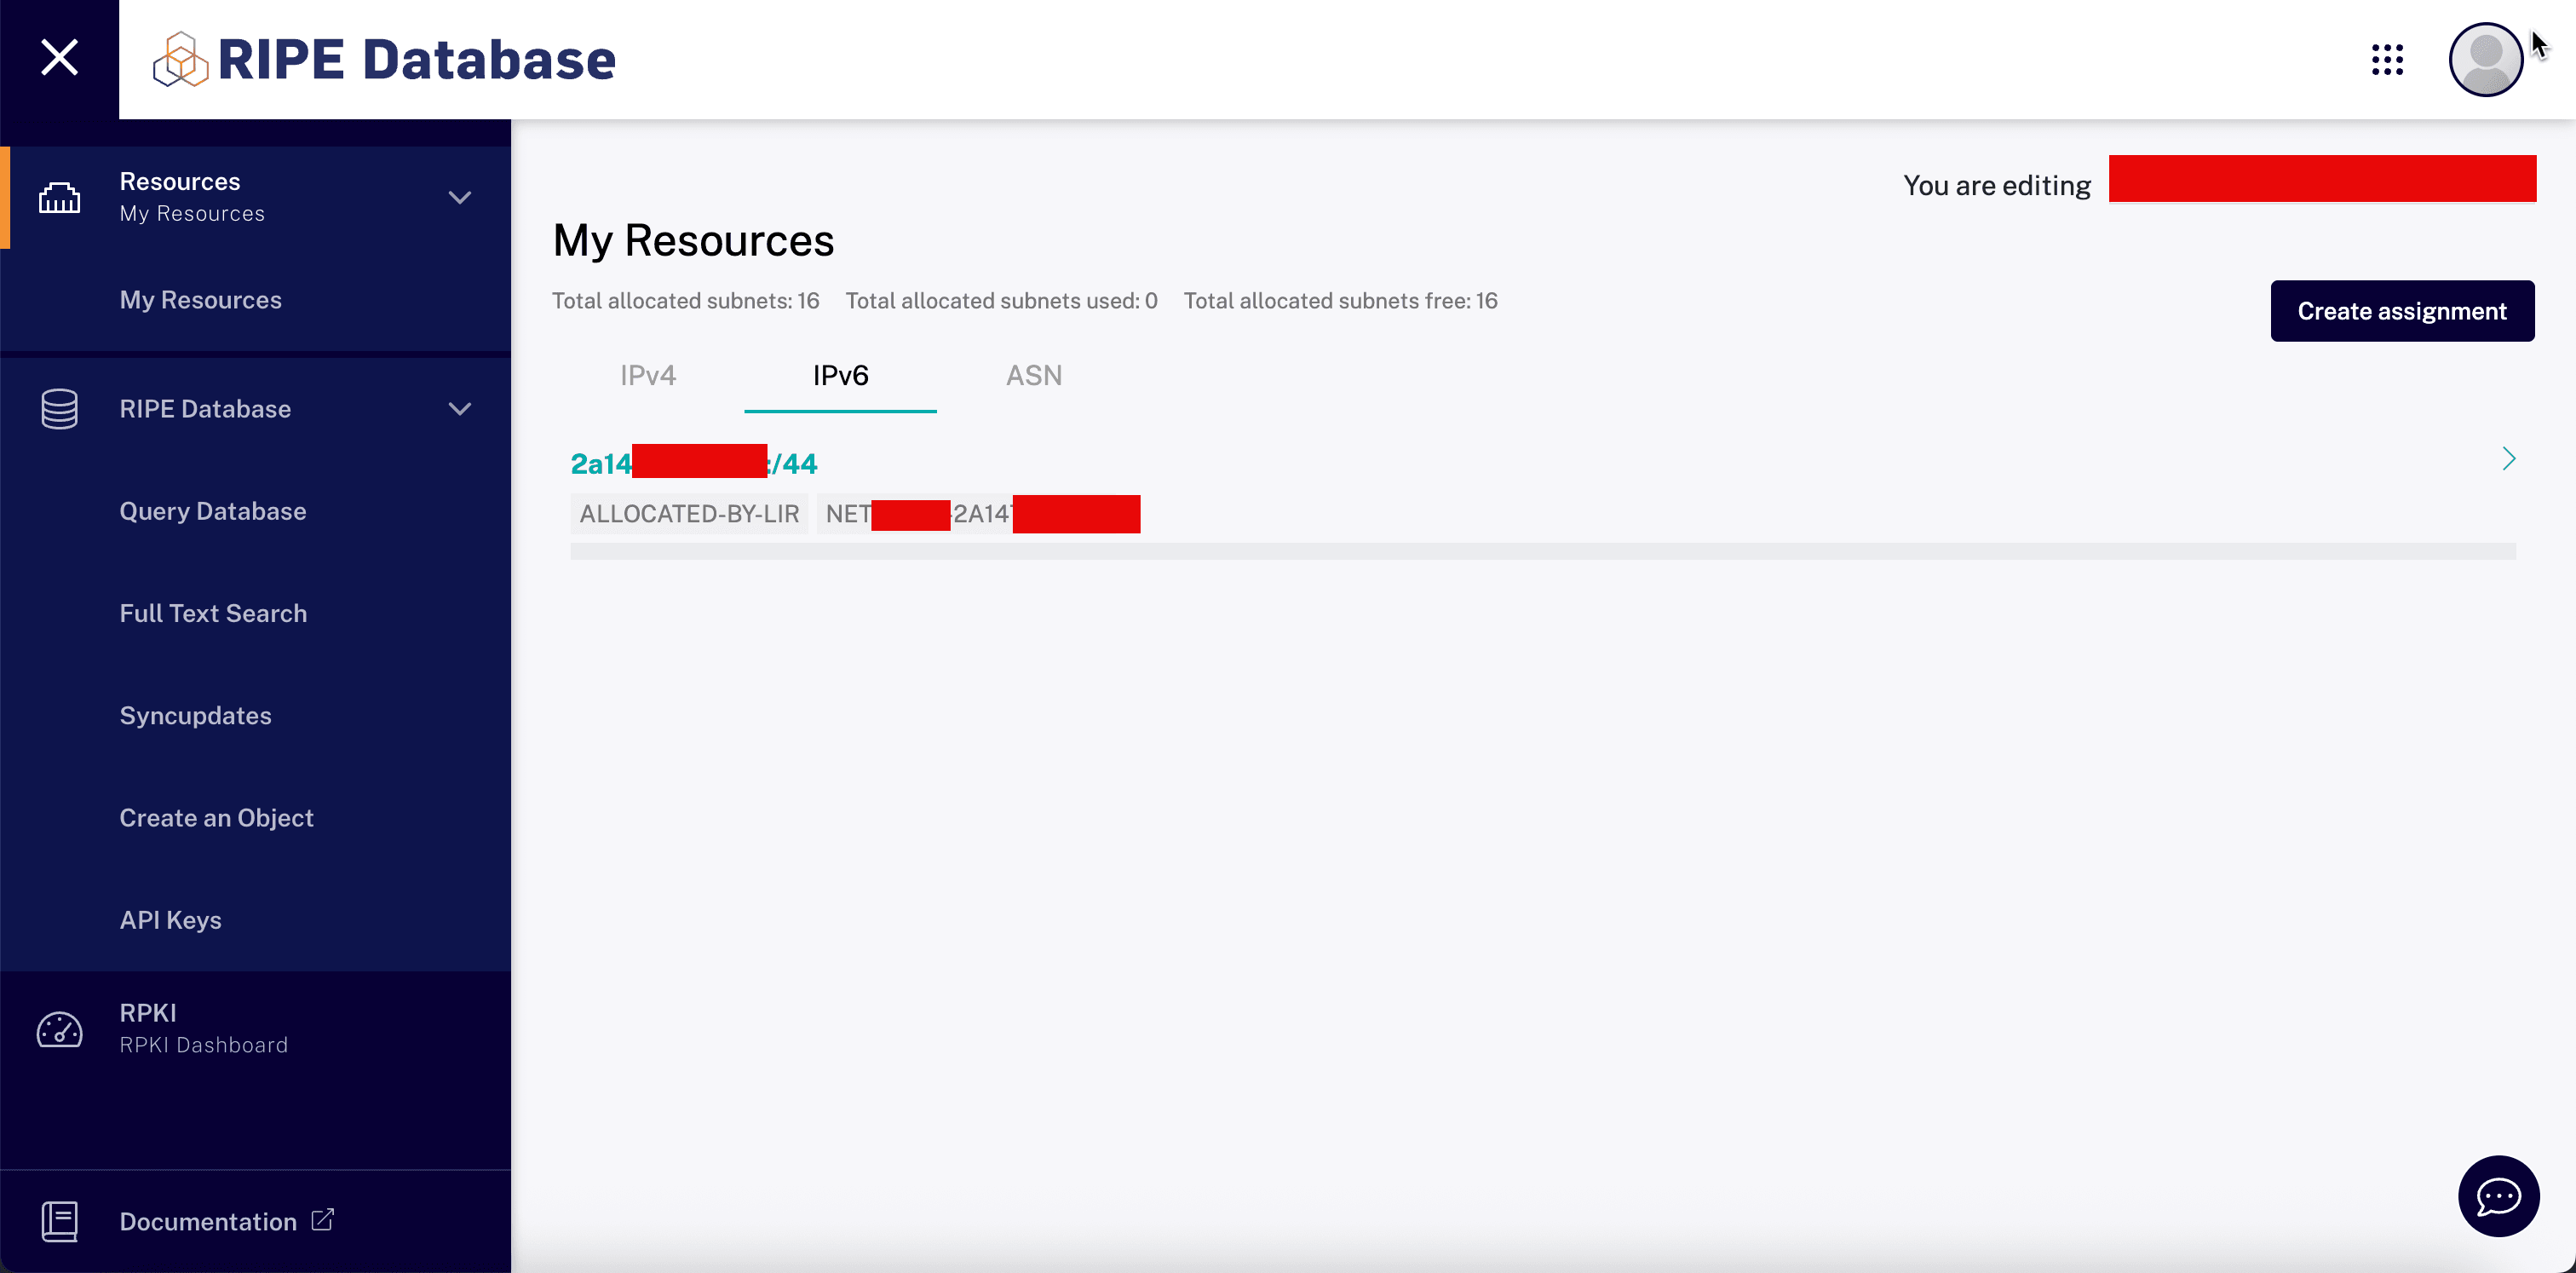Screen dimensions: 2576x1273
Task: Open the apps grid launcher icon
Action: point(2387,60)
